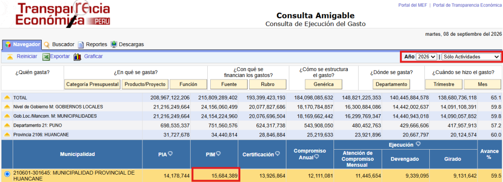Click the up-arrow icon beside Departamento PUNO
503x182 pixels.
coord(7,125)
